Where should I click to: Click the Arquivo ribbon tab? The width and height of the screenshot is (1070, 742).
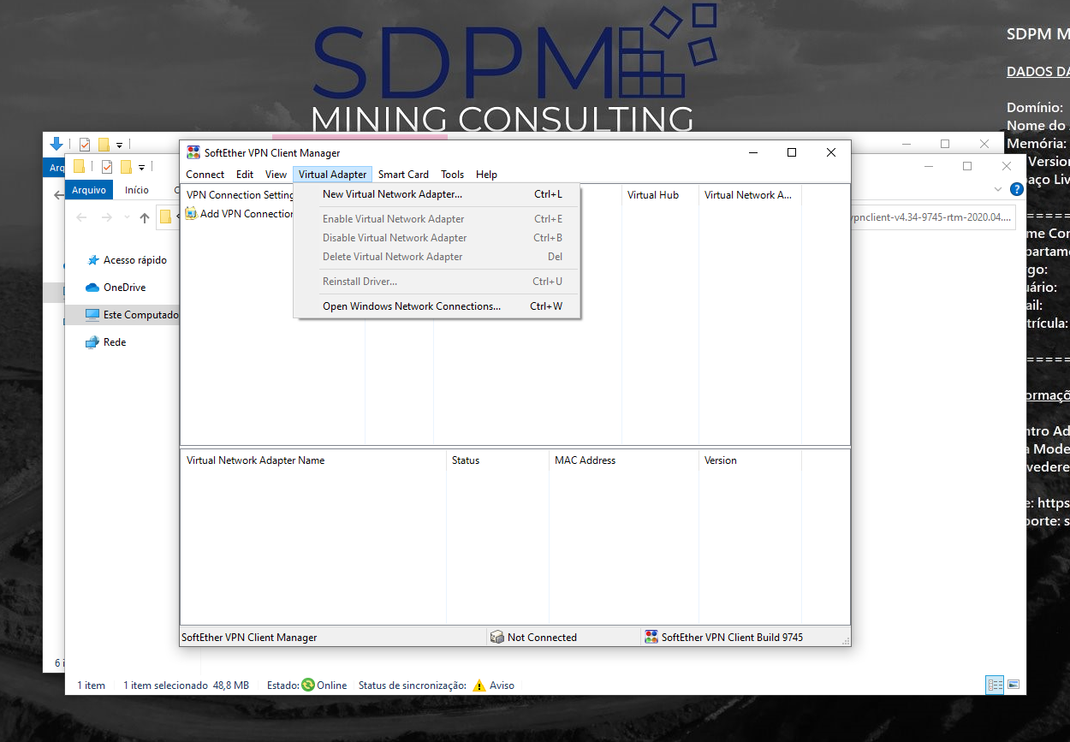89,190
